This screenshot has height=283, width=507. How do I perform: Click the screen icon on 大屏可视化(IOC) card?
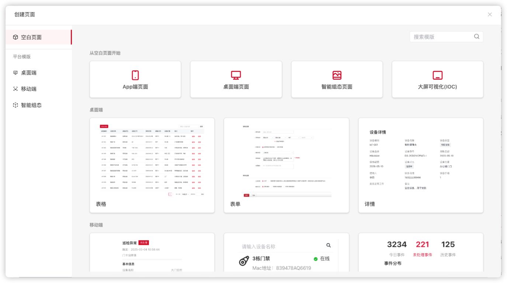tap(438, 75)
